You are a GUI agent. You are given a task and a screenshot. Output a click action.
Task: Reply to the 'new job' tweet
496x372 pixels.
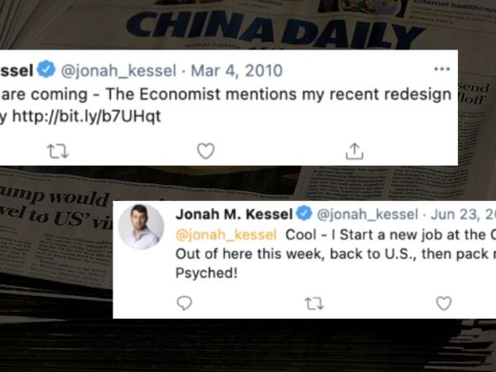point(184,303)
